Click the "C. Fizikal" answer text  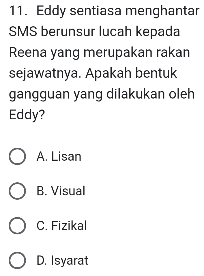click(62, 226)
